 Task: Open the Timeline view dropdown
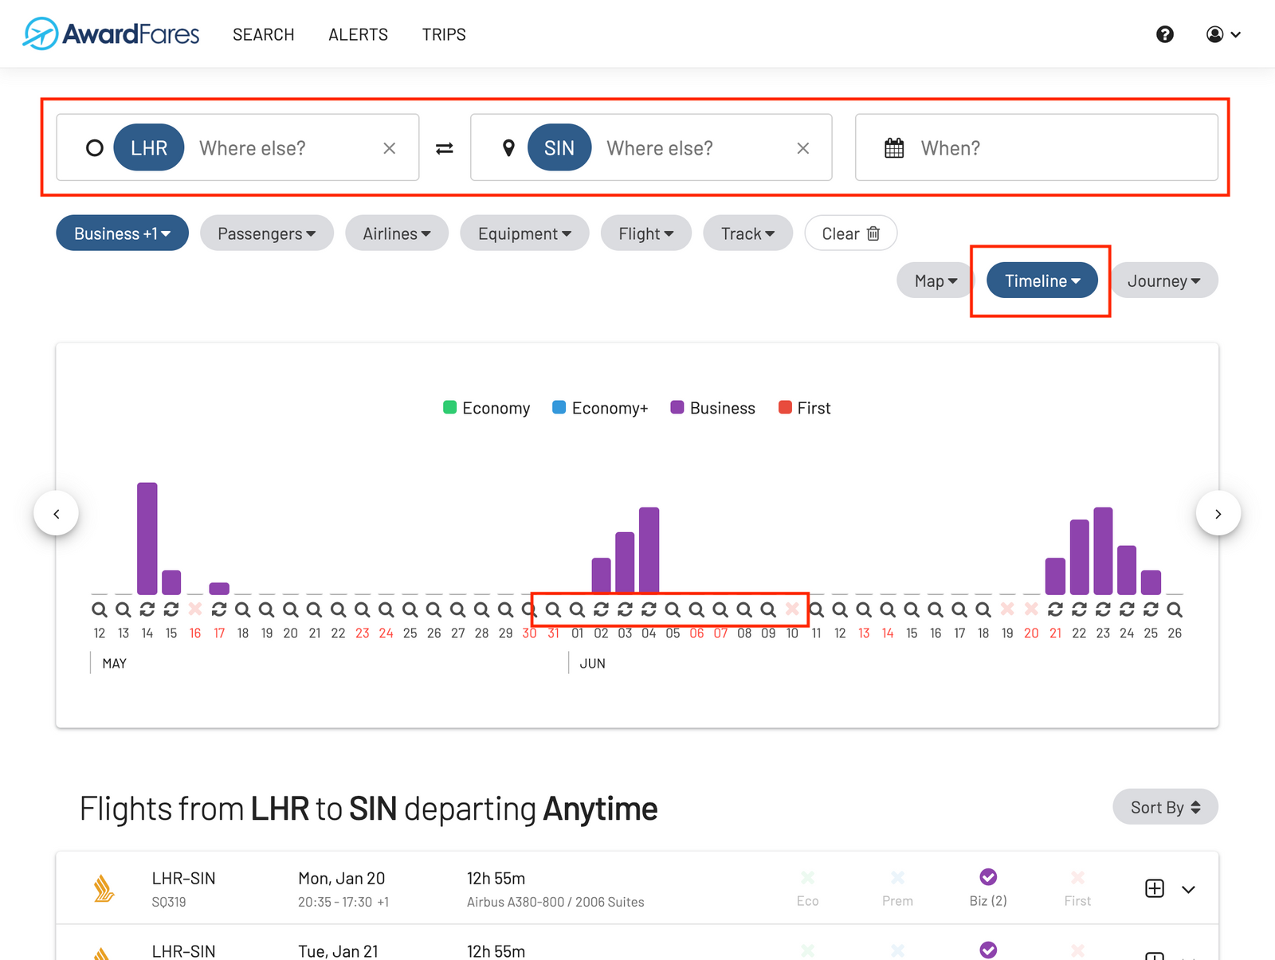pyautogui.click(x=1042, y=280)
